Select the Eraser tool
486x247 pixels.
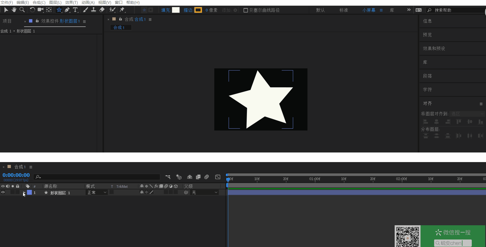tap(102, 10)
